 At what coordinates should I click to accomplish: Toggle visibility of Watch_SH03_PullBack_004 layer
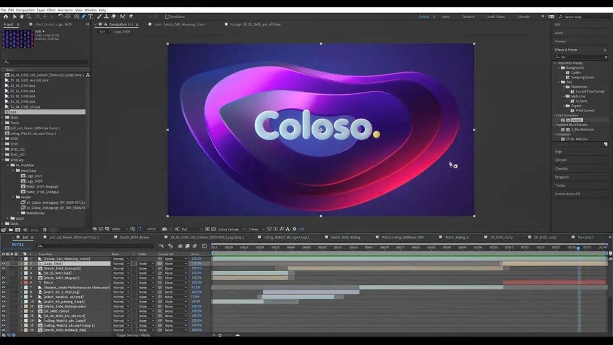tap(3, 330)
